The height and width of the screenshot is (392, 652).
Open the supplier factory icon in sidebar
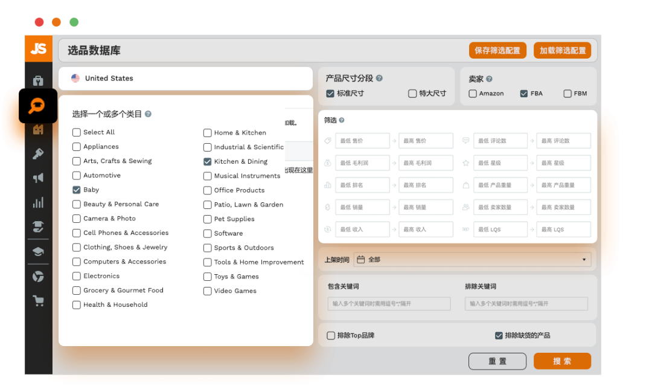pos(38,130)
